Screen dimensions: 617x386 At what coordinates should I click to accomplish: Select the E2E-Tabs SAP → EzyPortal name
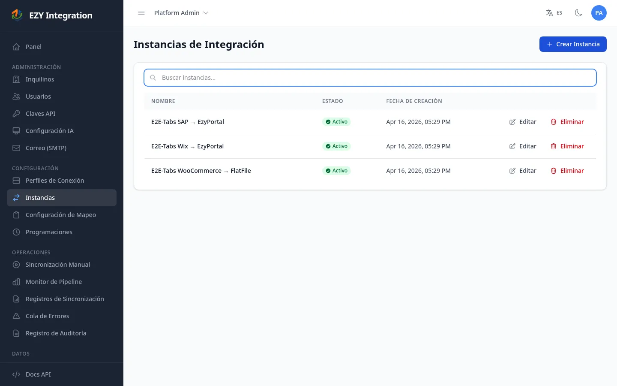188,122
